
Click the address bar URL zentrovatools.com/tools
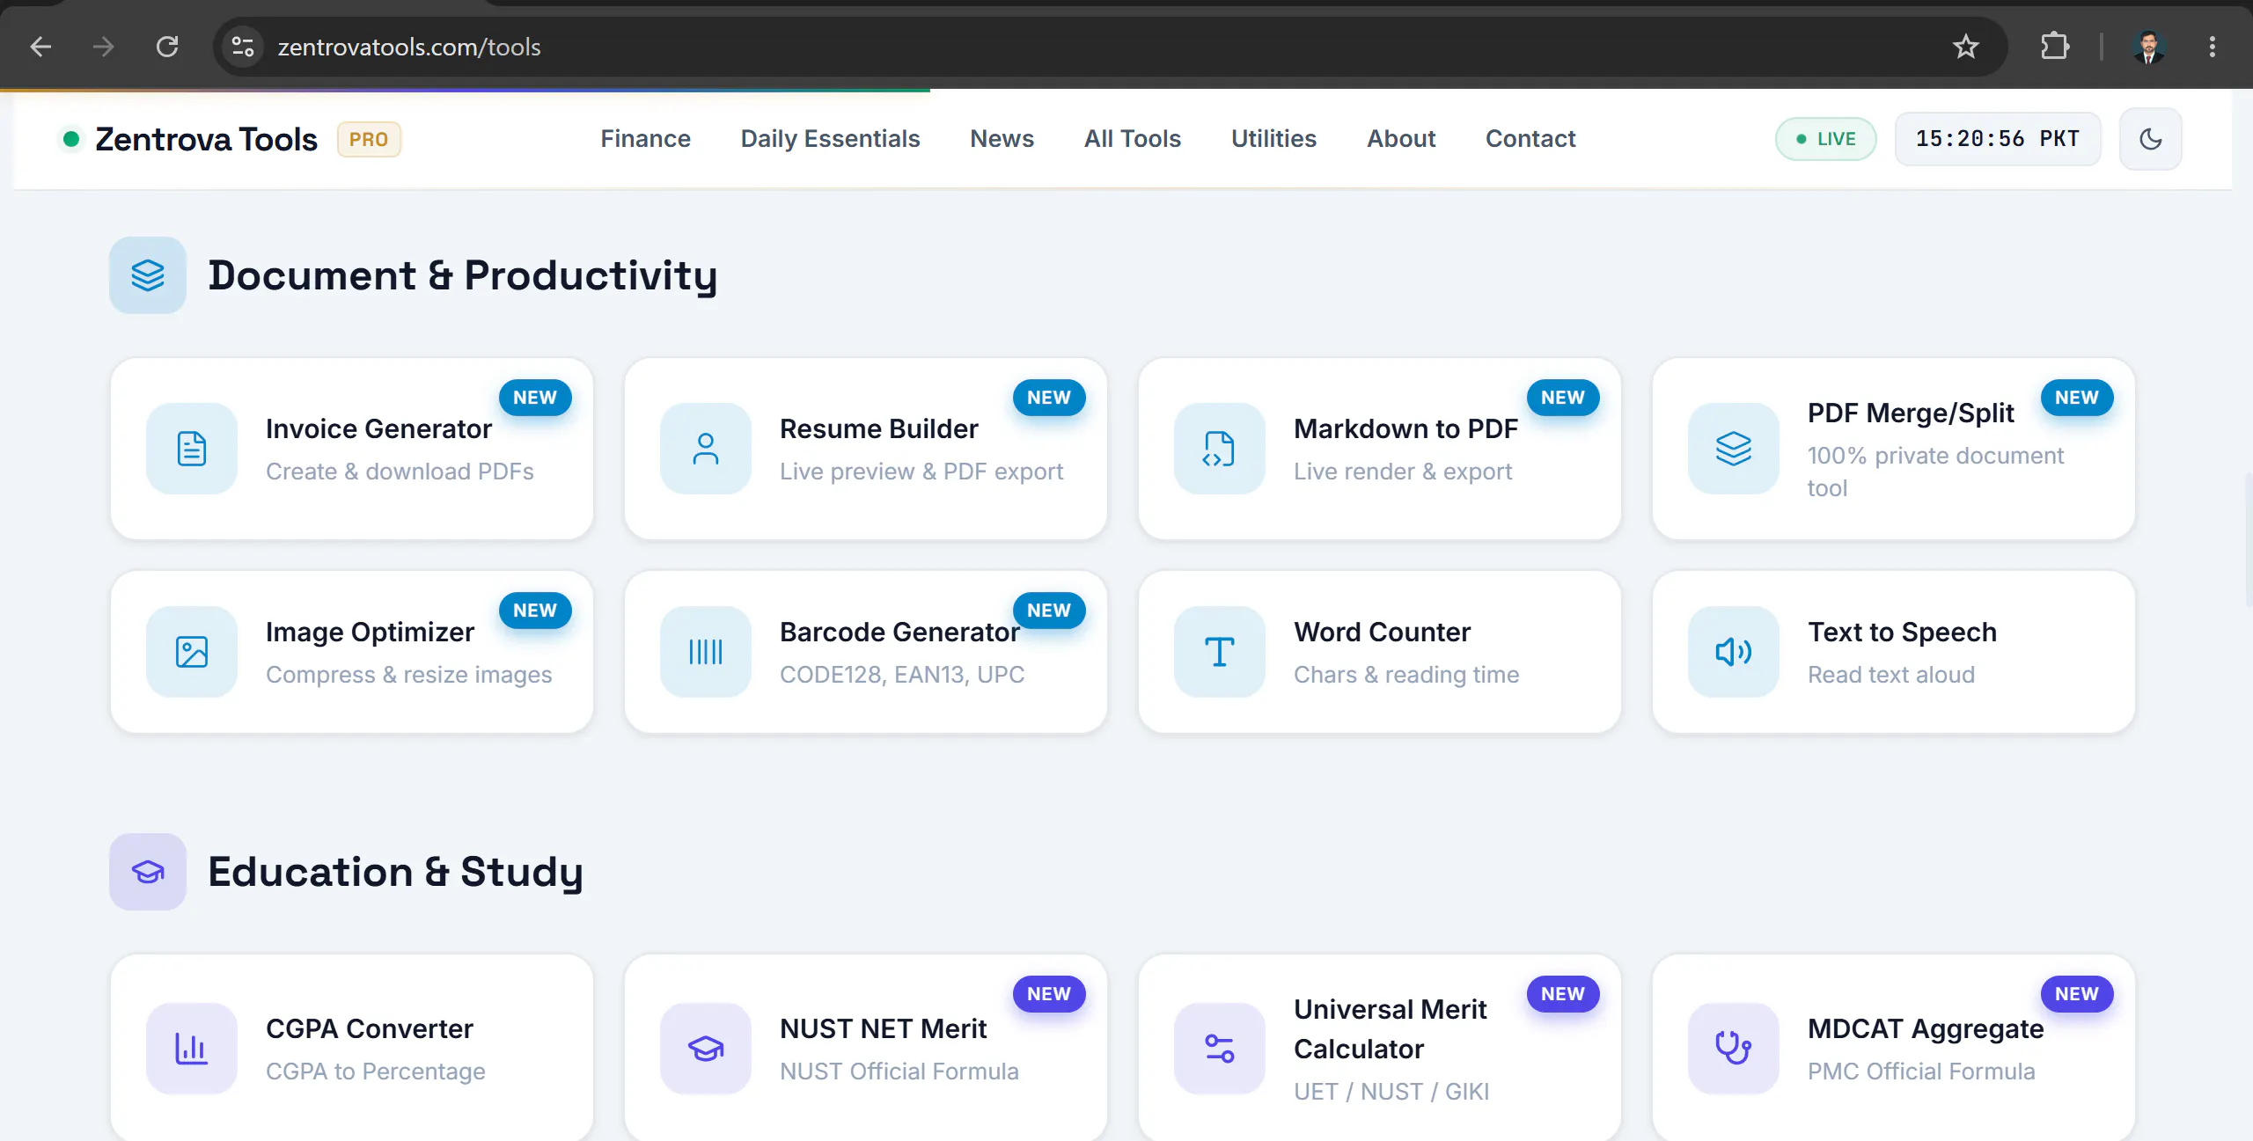(x=409, y=47)
